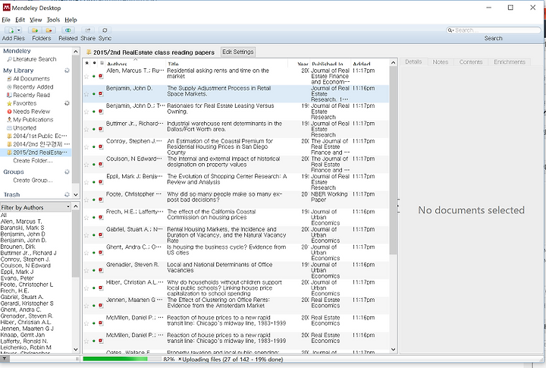The width and height of the screenshot is (546, 368).
Task: Toggle favorite star for Allen, Marcus T. row
Action: [86, 77]
